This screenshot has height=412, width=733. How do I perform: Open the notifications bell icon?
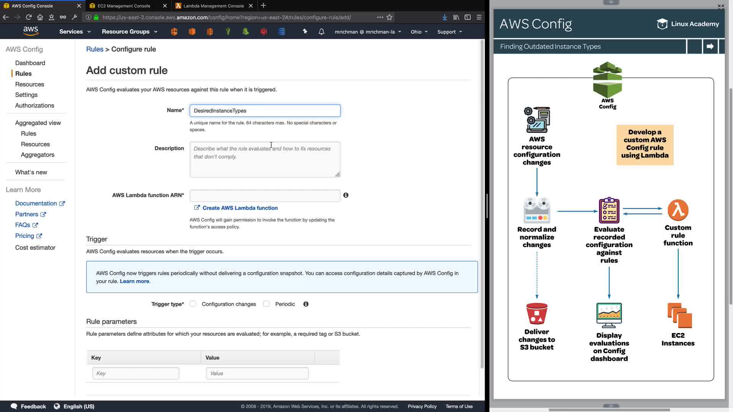pos(321,32)
